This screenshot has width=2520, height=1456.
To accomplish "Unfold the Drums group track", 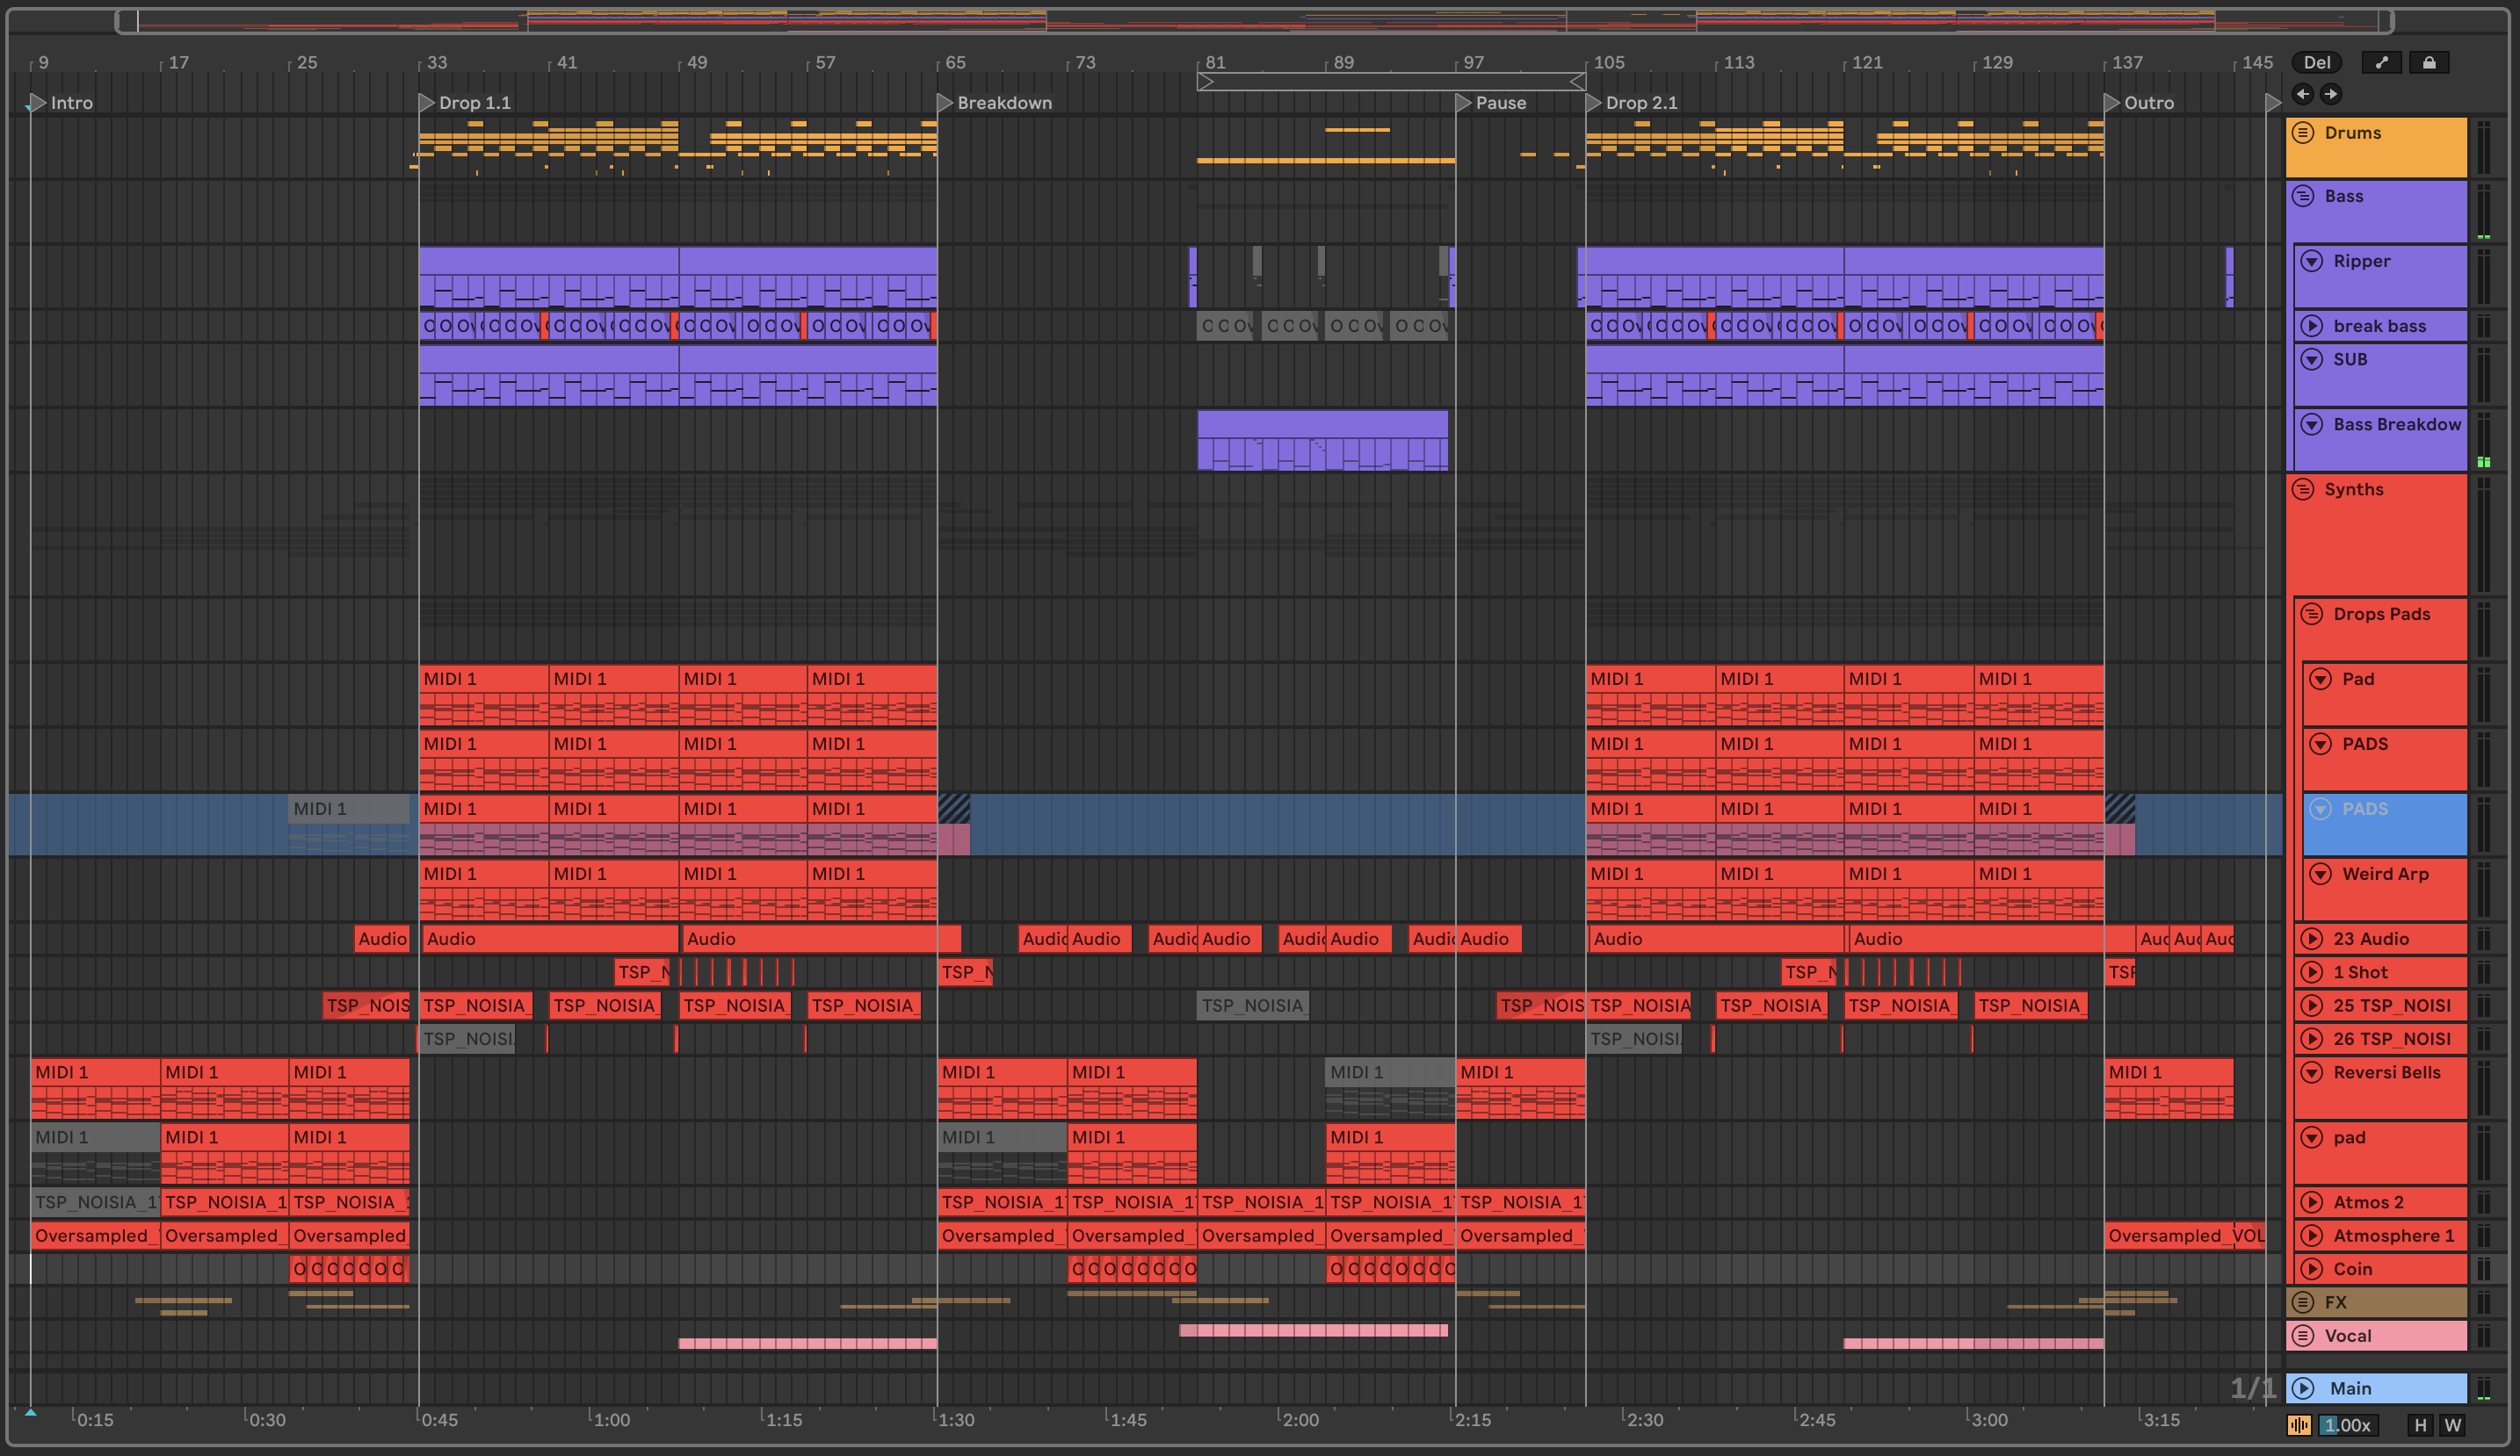I will pos(2303,133).
